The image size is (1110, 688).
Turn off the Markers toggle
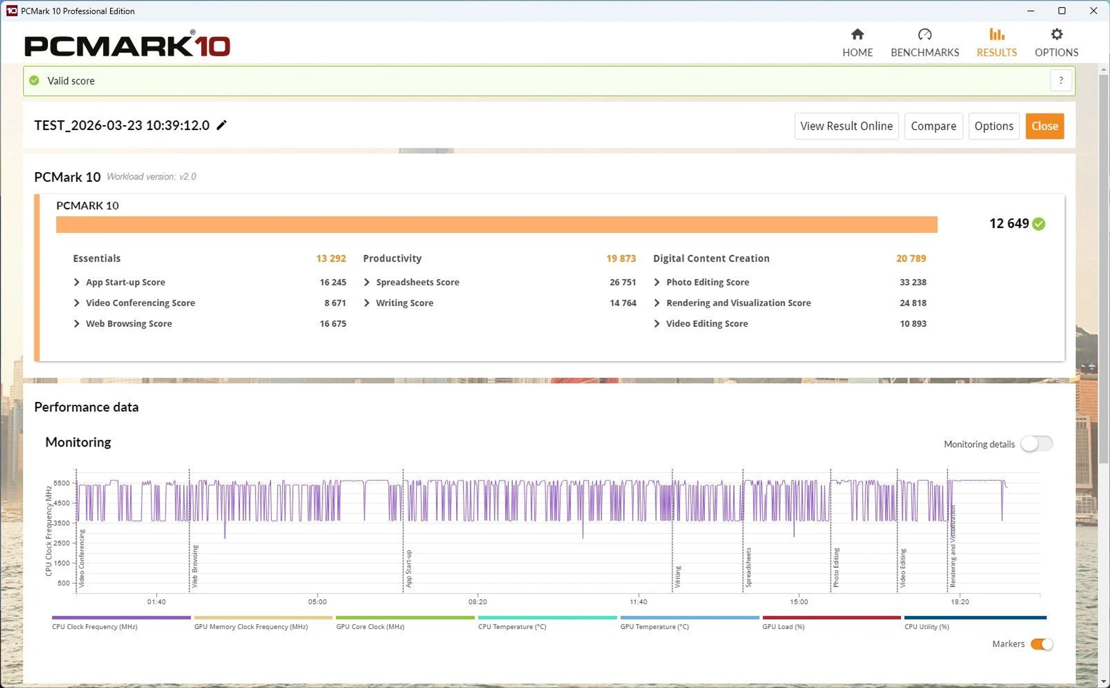click(1042, 644)
